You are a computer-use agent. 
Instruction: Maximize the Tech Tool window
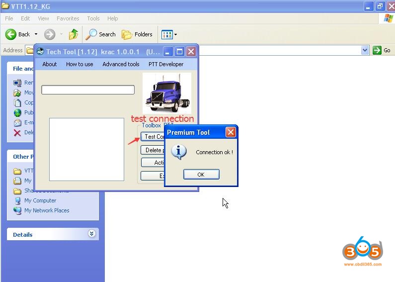pos(179,52)
